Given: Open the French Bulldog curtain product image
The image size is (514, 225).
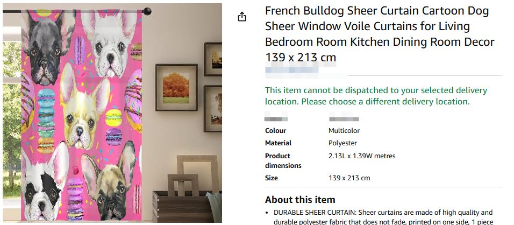Looking at the screenshot, I should click(112, 113).
